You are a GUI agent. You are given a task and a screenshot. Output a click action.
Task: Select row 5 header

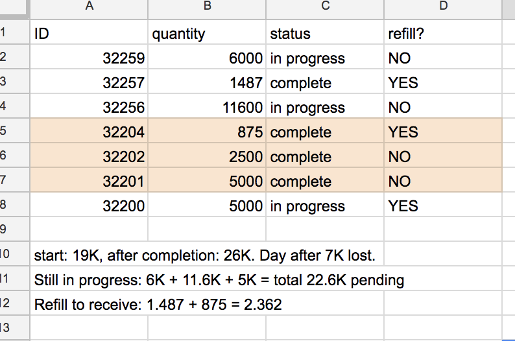(14, 130)
